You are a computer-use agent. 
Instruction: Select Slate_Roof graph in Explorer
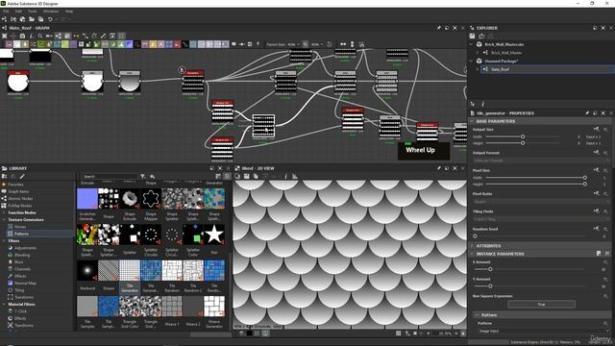[500, 69]
